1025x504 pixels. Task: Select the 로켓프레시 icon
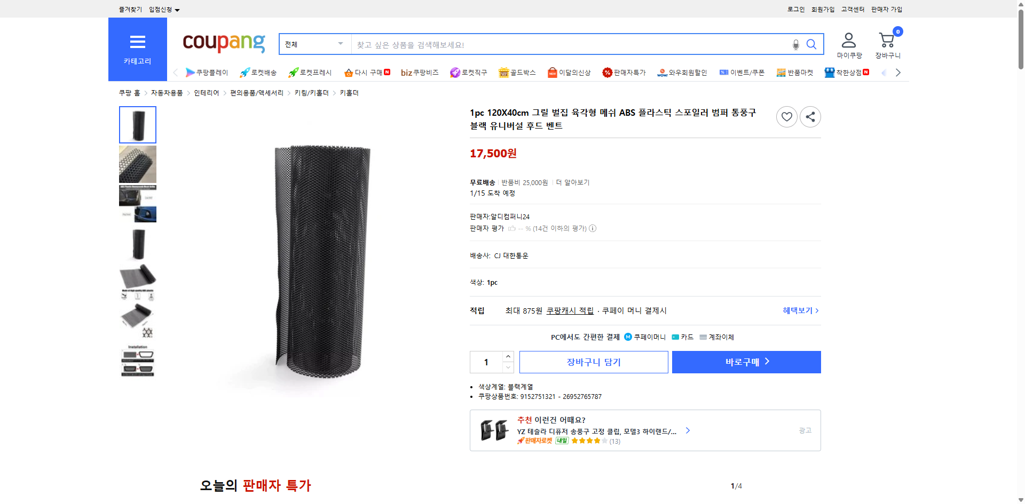pyautogui.click(x=293, y=72)
